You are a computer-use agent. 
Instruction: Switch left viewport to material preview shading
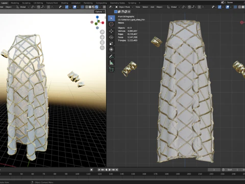tap(93, 7)
